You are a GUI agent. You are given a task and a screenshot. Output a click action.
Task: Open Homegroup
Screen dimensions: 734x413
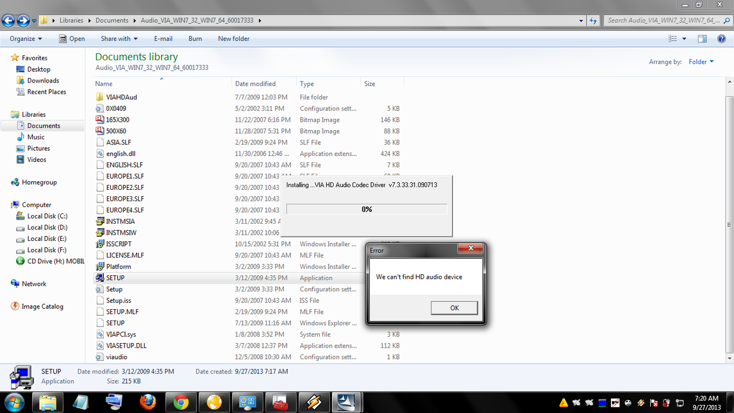(x=39, y=182)
